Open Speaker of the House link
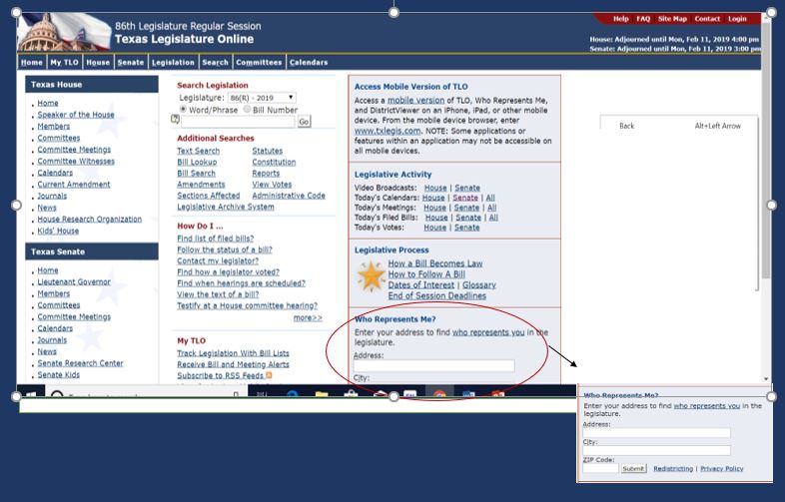 coord(76,115)
